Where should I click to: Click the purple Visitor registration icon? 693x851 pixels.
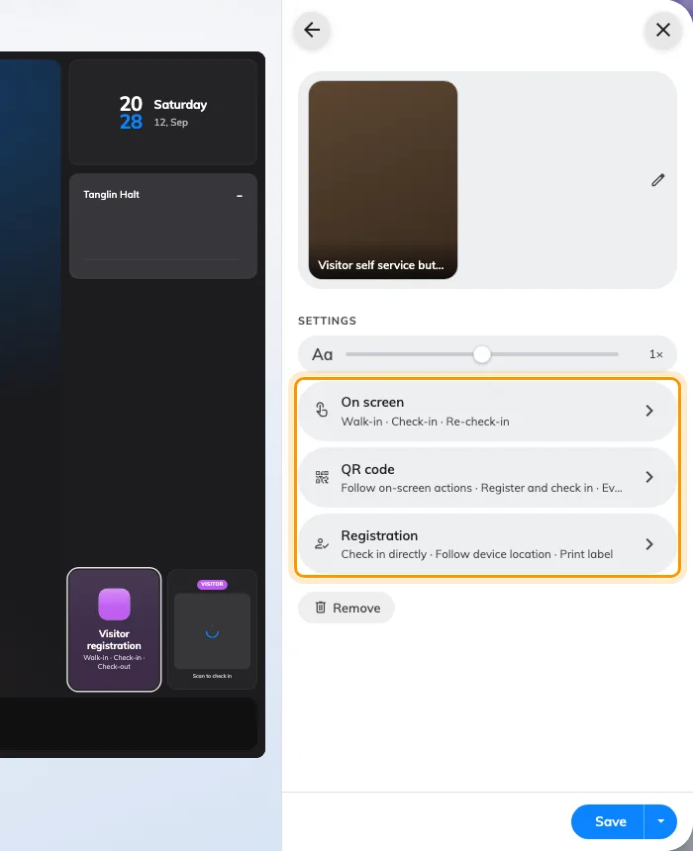(114, 604)
